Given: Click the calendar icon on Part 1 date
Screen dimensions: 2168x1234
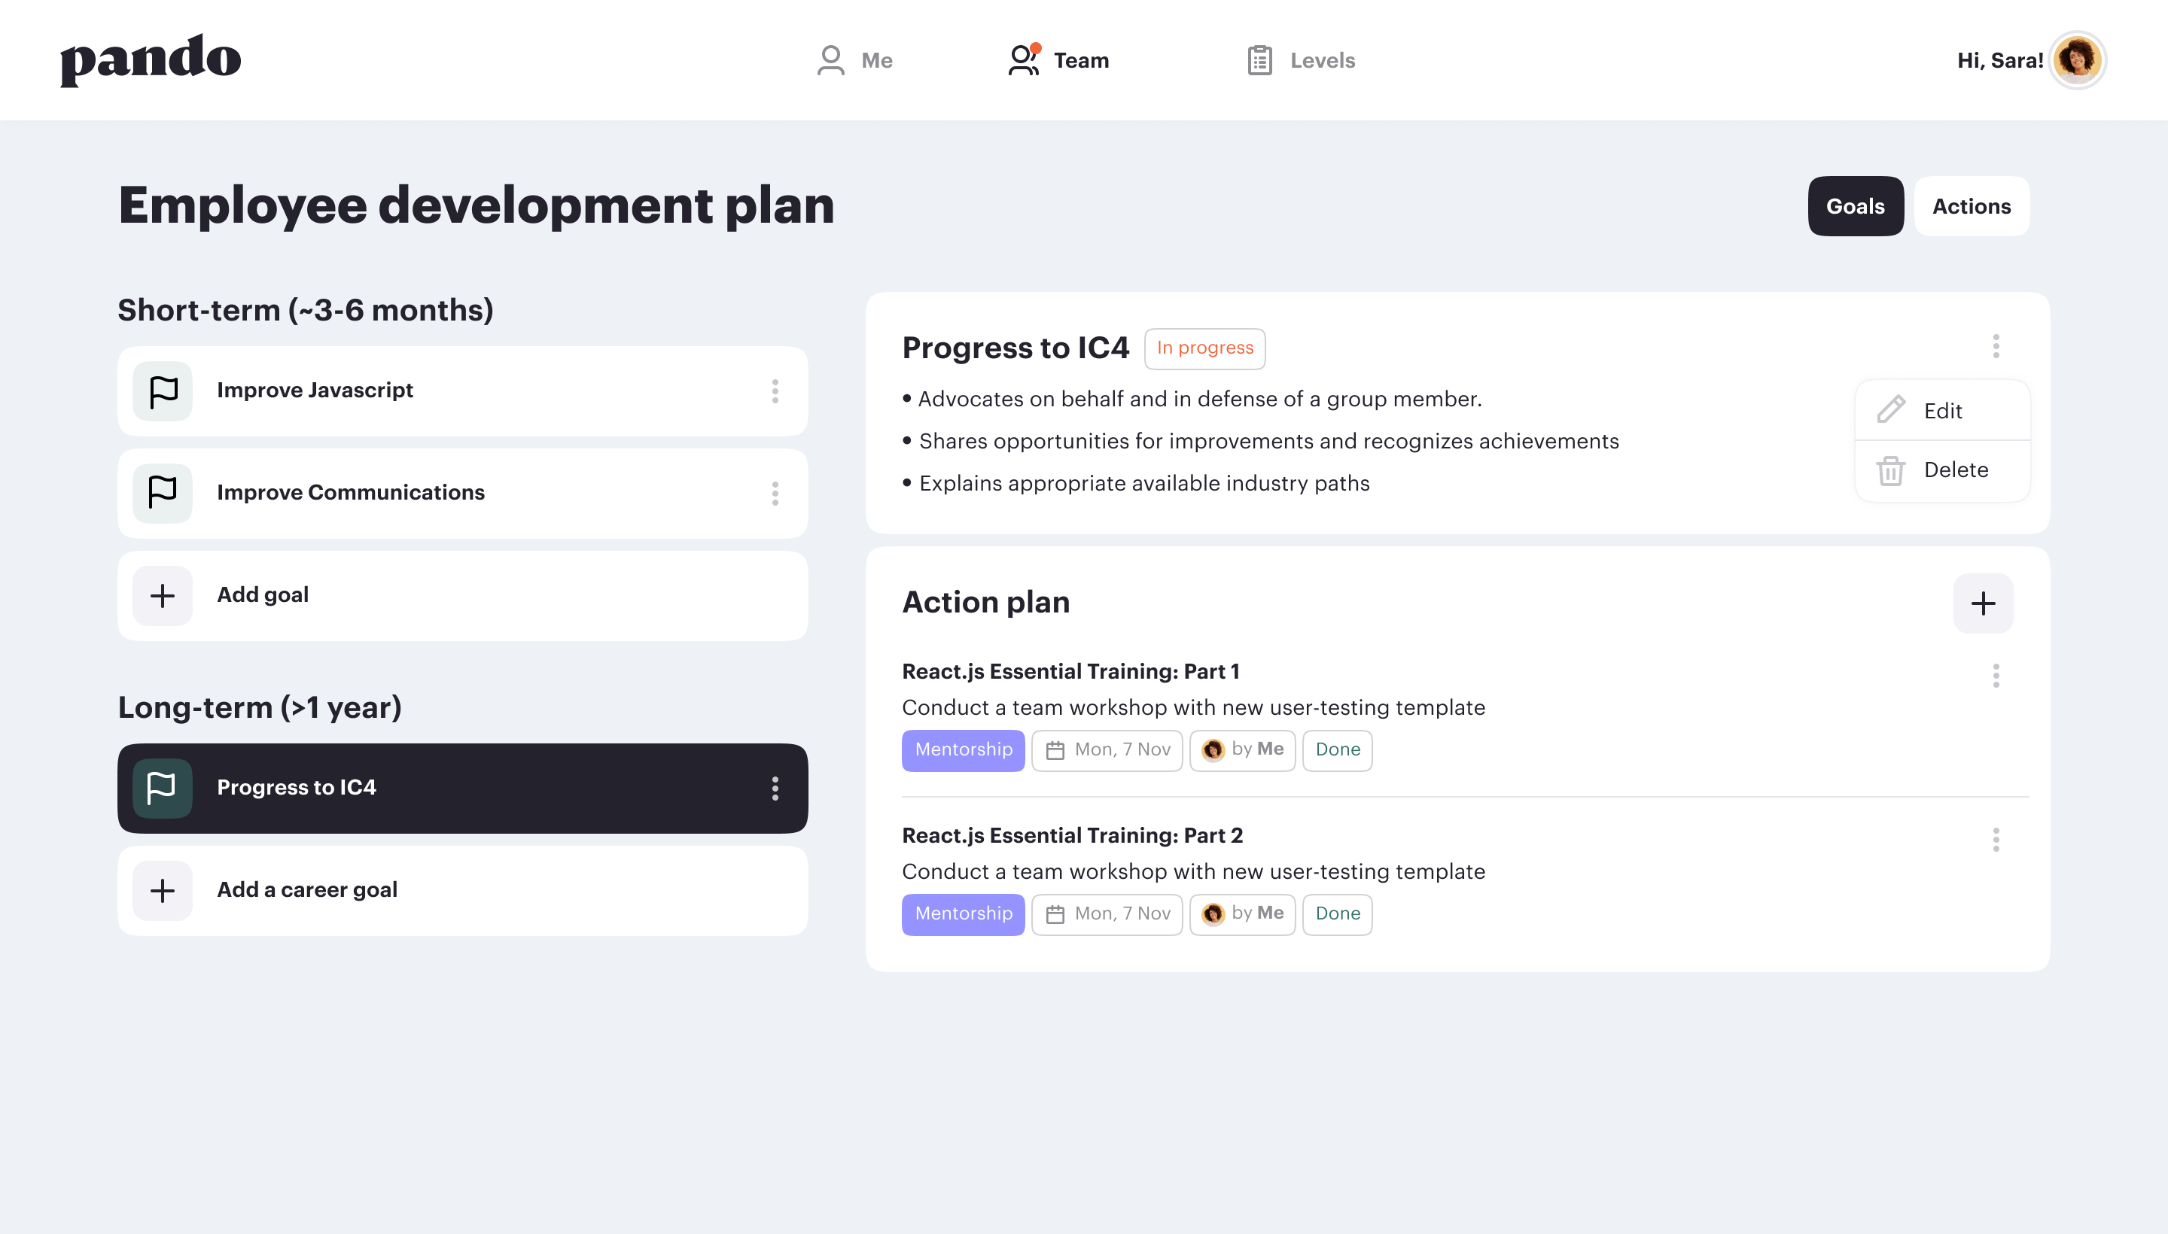Looking at the screenshot, I should (x=1055, y=750).
